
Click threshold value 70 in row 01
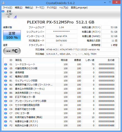click(93, 64)
